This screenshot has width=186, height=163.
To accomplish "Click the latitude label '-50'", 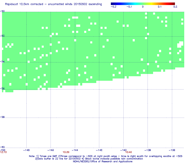I will (2, 11).
